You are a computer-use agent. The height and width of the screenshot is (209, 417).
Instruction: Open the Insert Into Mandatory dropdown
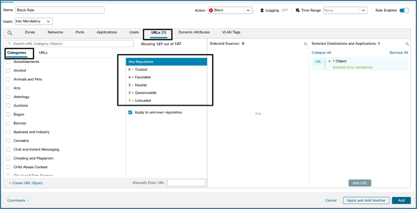point(34,21)
